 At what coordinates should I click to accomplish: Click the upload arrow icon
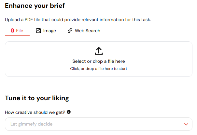point(99,51)
